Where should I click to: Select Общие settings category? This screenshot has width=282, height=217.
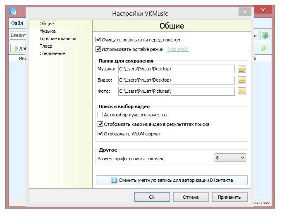[61, 24]
